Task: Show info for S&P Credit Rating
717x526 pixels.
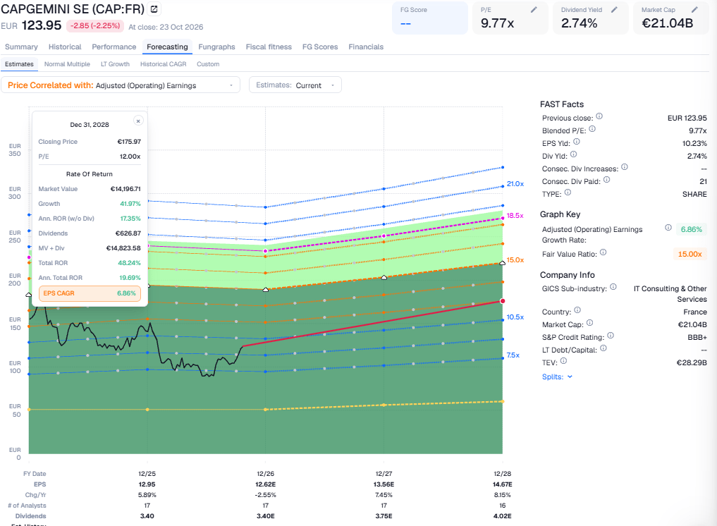Action: pyautogui.click(x=611, y=336)
